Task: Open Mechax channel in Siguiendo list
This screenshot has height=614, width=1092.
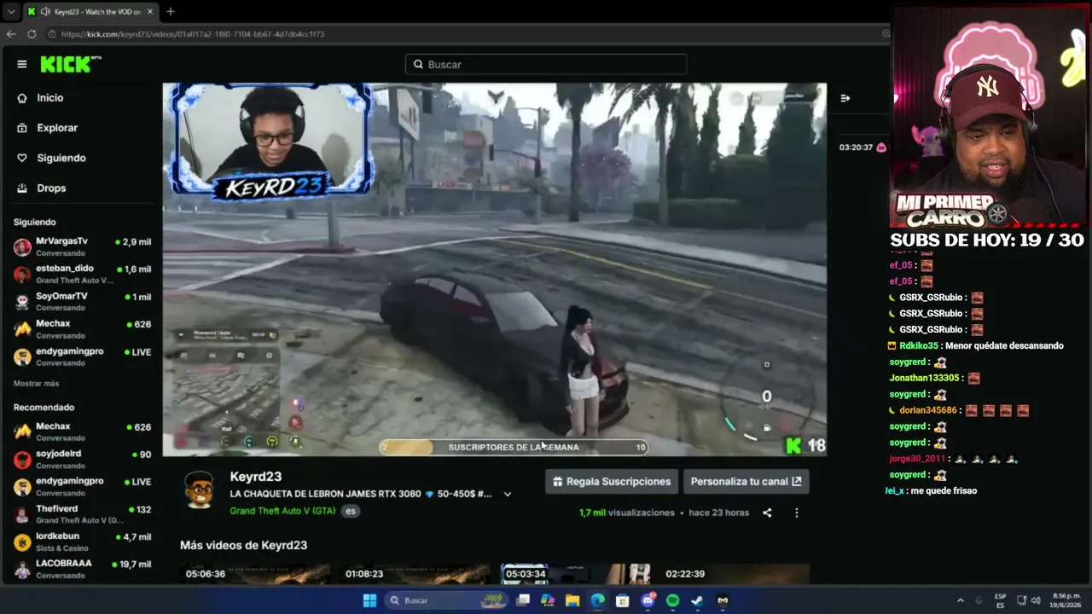Action: 82,329
